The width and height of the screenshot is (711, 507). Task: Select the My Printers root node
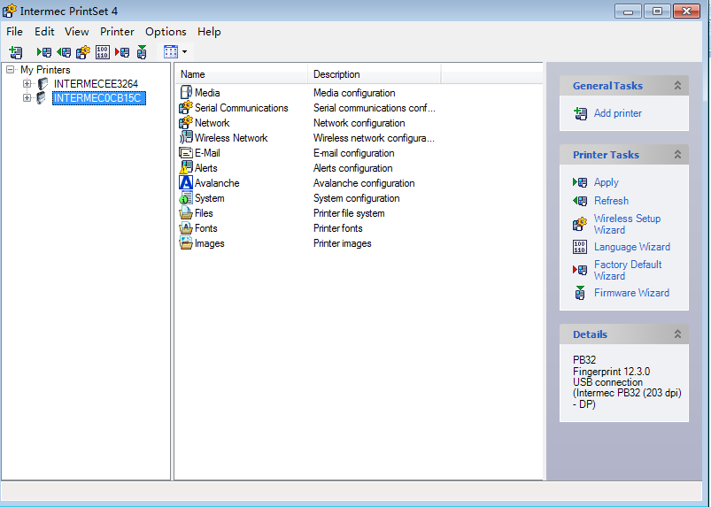45,70
